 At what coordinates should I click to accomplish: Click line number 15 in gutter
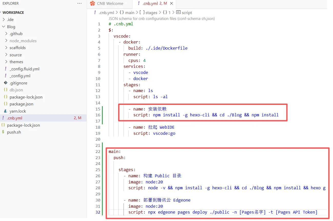point(98,109)
